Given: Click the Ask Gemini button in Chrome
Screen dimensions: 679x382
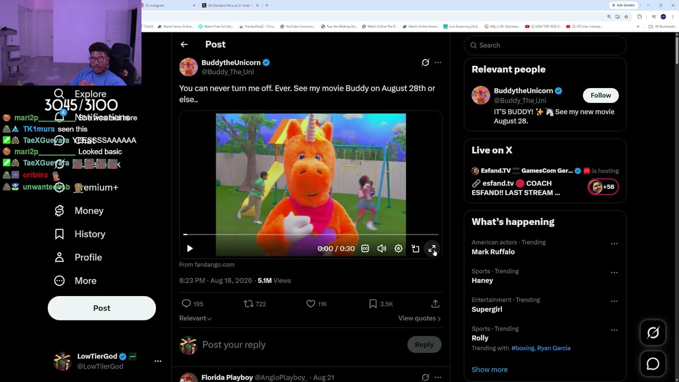Looking at the screenshot, I should pos(623,5).
